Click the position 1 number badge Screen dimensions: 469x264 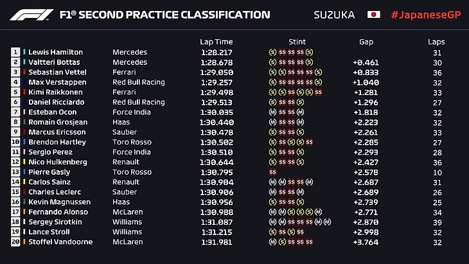[x=15, y=52]
